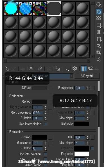Click the Put to Library icon
Screen dimensions: 106x167
click(x=57, y=69)
